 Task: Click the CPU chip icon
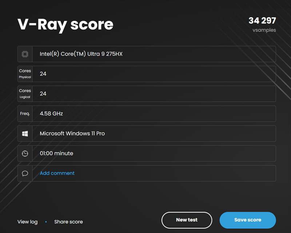25,54
